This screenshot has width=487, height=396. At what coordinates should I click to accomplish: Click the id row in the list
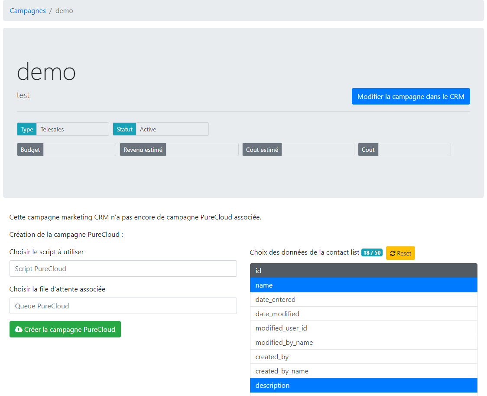[363, 271]
